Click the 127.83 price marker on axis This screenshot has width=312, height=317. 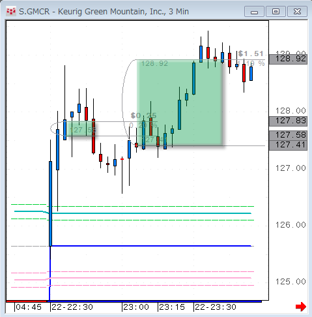tap(288, 121)
